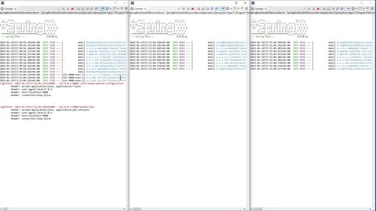This screenshot has width=376, height=211.
Task: Remove launch in the left Authorization Server console
Action: pos(63,9)
